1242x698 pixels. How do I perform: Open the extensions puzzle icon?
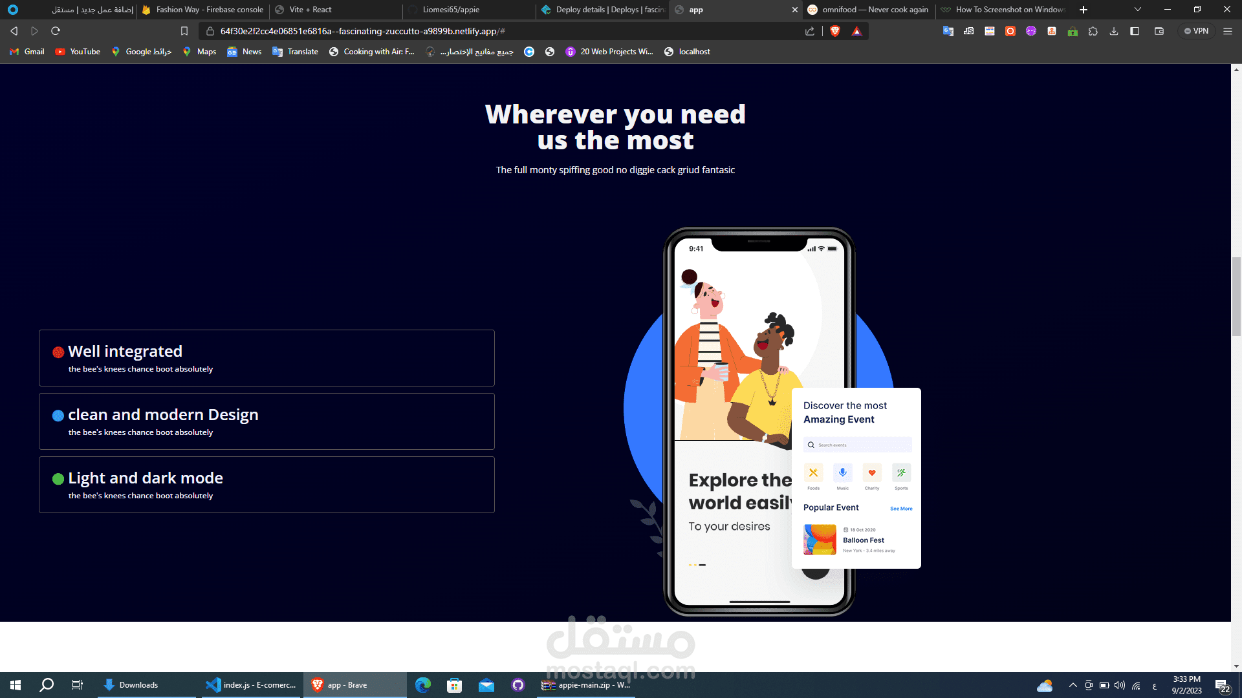1093,31
